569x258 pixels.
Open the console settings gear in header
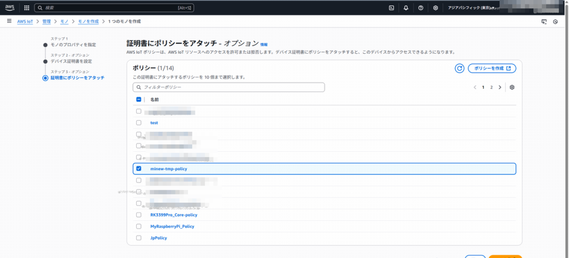pyautogui.click(x=436, y=8)
